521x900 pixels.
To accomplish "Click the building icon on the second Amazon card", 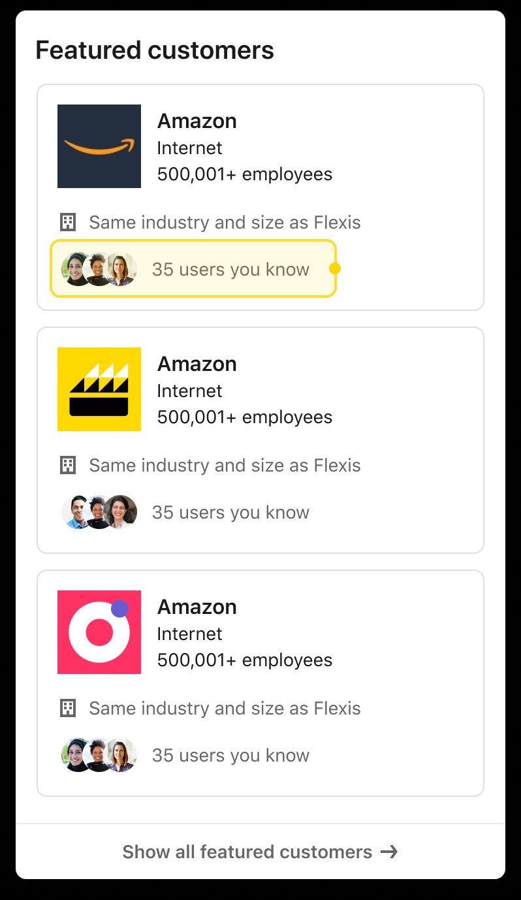I will click(x=67, y=465).
